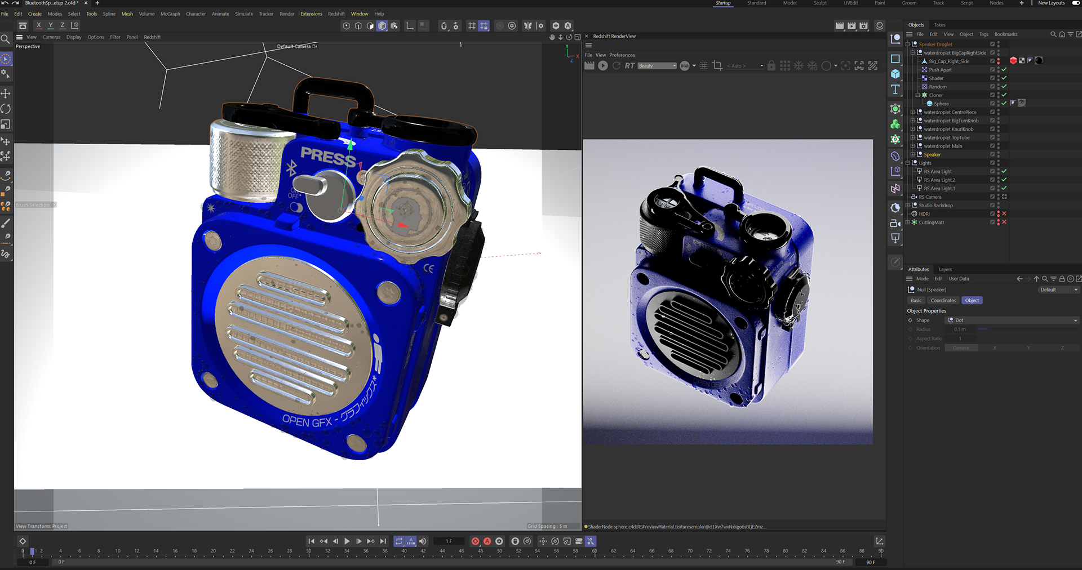Jump to the start of animation
The image size is (1082, 570).
click(x=311, y=541)
